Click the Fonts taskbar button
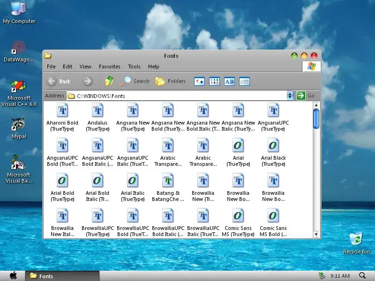The image size is (375, 281). (x=62, y=276)
